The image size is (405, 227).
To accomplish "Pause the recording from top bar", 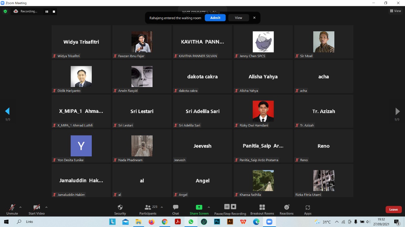I will pyautogui.click(x=47, y=11).
